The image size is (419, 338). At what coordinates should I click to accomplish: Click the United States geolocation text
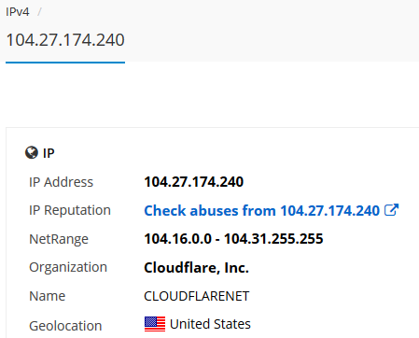(210, 324)
